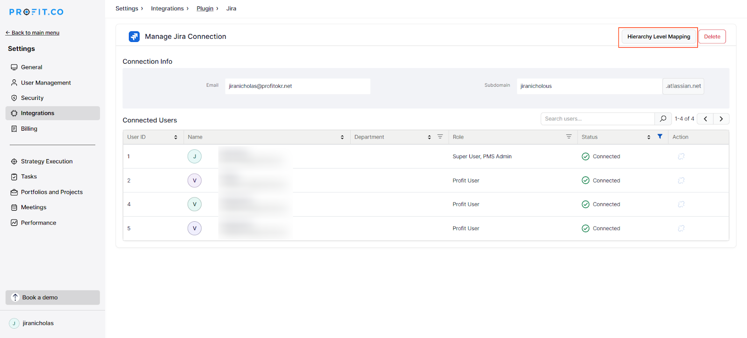This screenshot has width=747, height=338.
Task: Click the '1-4 of 4' pagination text
Action: (x=684, y=119)
